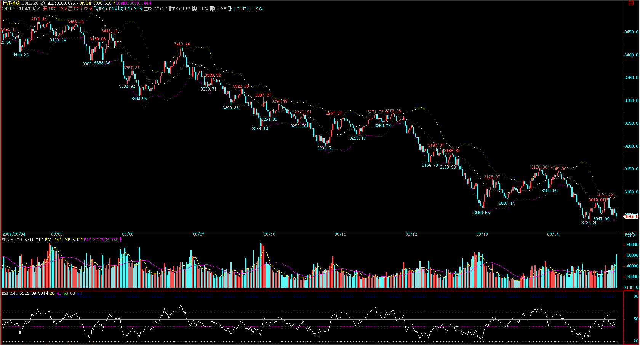
Task: Click the 08/11 date marker
Action: click(340, 234)
